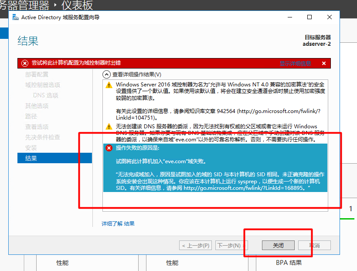The width and height of the screenshot is (357, 271).
Task: Collapse 查看详细操作结果(V) chevron
Action: (x=106, y=75)
